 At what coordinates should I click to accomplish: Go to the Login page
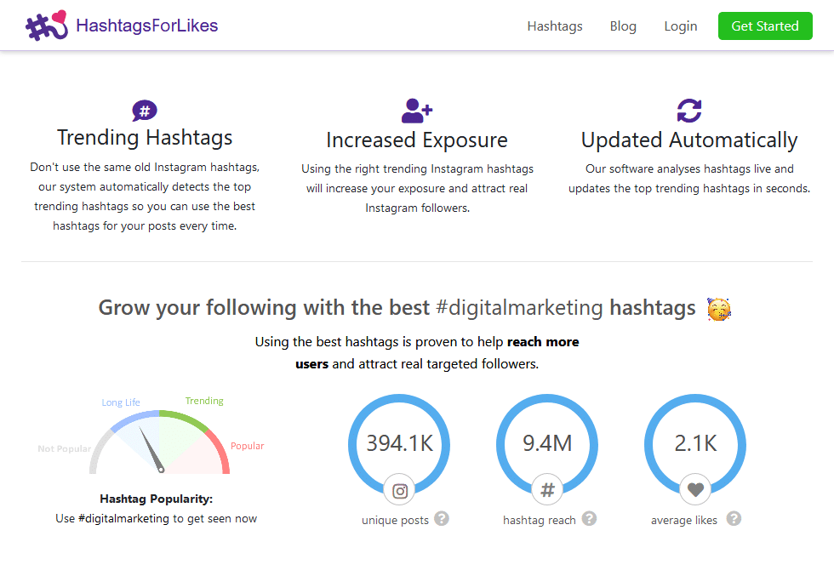pos(680,26)
